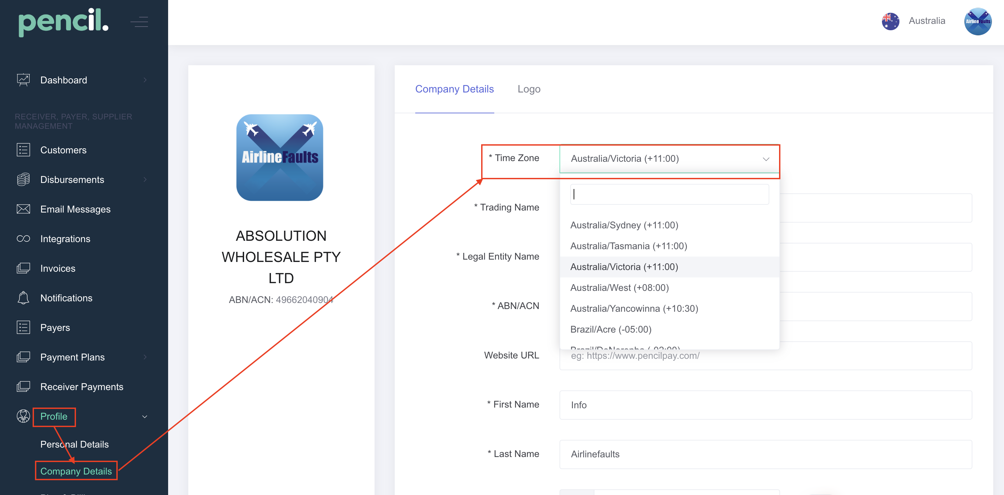Collapse the Profile menu chevron
The image size is (1004, 495).
click(x=145, y=417)
